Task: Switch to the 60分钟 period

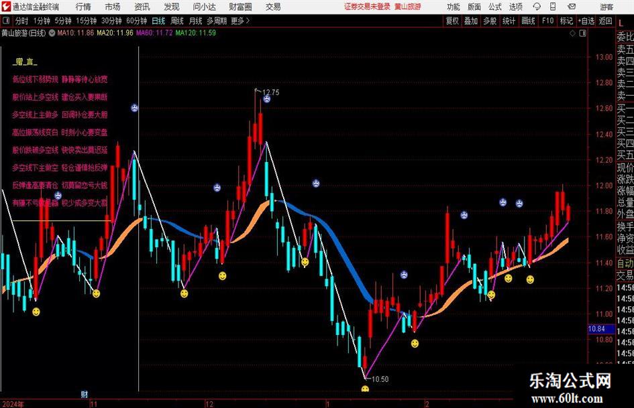Action: (136, 21)
